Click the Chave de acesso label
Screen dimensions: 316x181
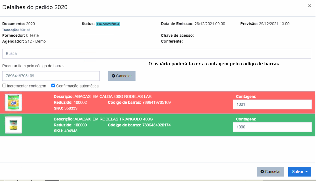point(177,35)
